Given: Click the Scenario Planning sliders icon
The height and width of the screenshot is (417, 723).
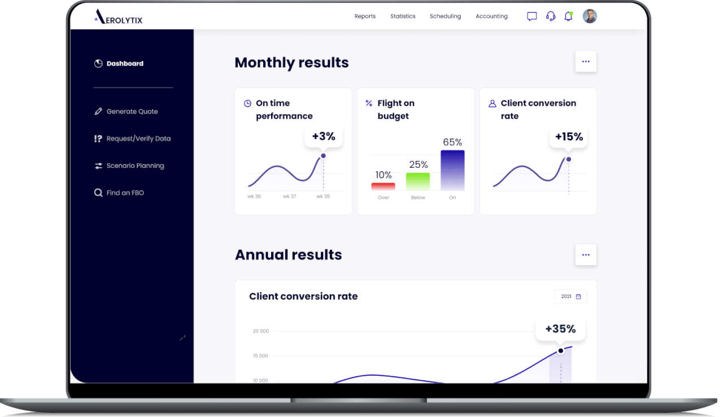Looking at the screenshot, I should coord(98,166).
